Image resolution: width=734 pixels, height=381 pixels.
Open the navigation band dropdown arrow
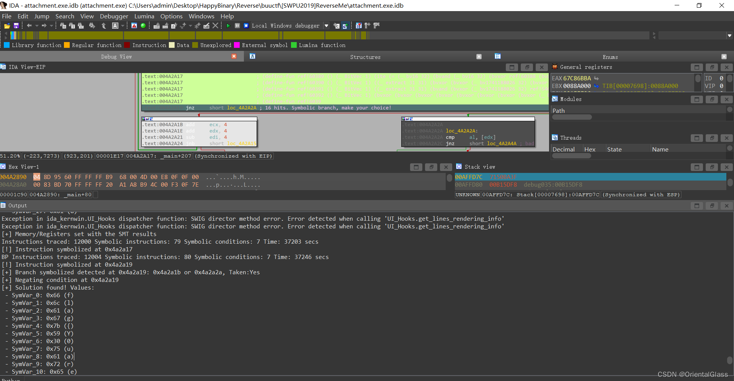729,36
